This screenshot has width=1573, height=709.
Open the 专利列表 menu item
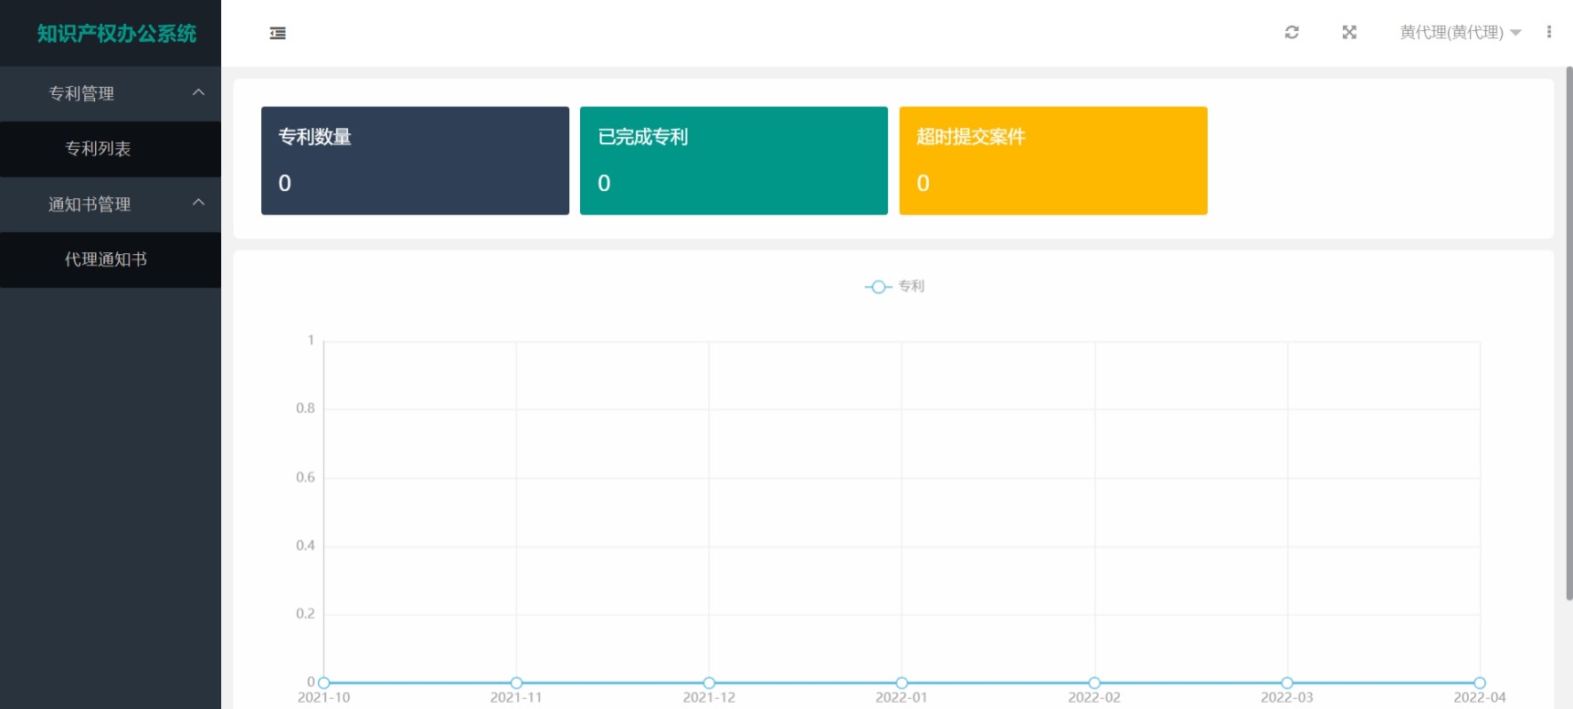pyautogui.click(x=111, y=149)
